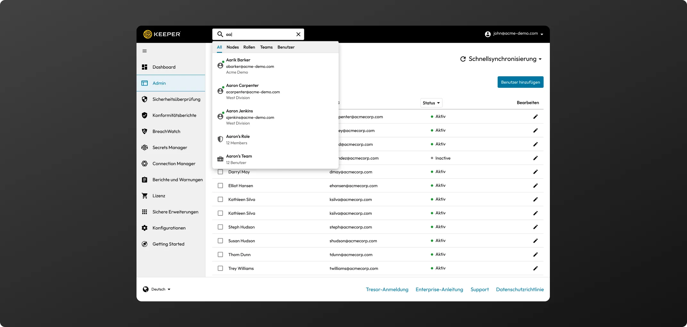The image size is (687, 327).
Task: Select the All search tab
Action: point(219,47)
